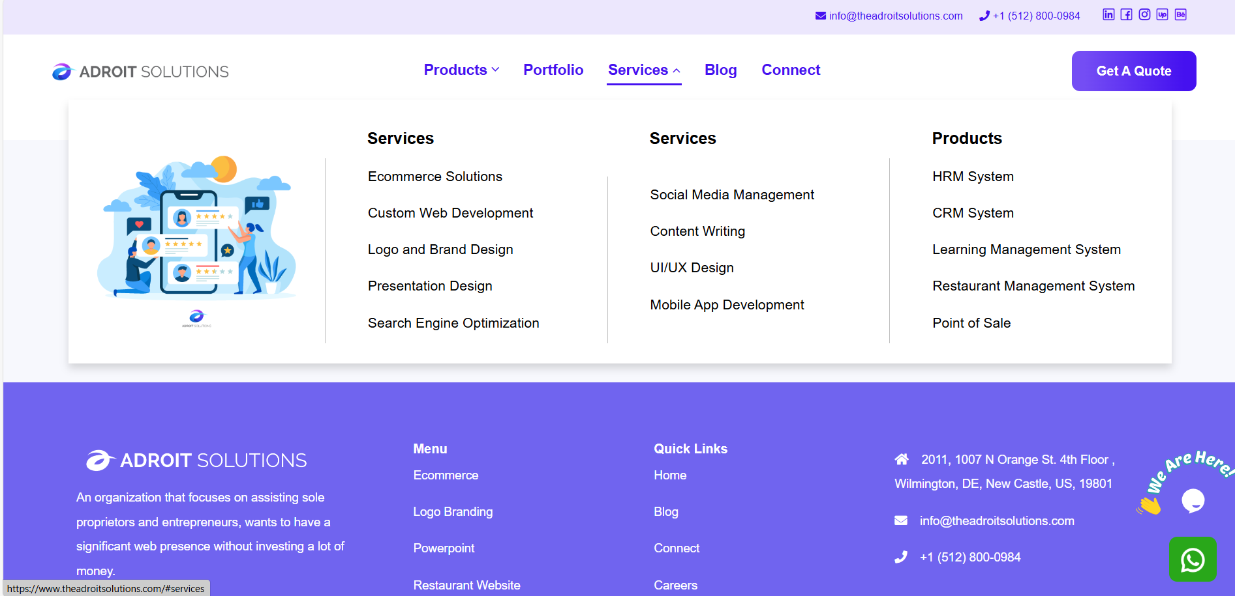Open the Facebook page icon
Viewport: 1235px width, 596px height.
tap(1127, 15)
